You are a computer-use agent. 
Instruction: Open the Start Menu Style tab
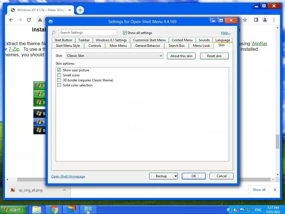(x=68, y=46)
